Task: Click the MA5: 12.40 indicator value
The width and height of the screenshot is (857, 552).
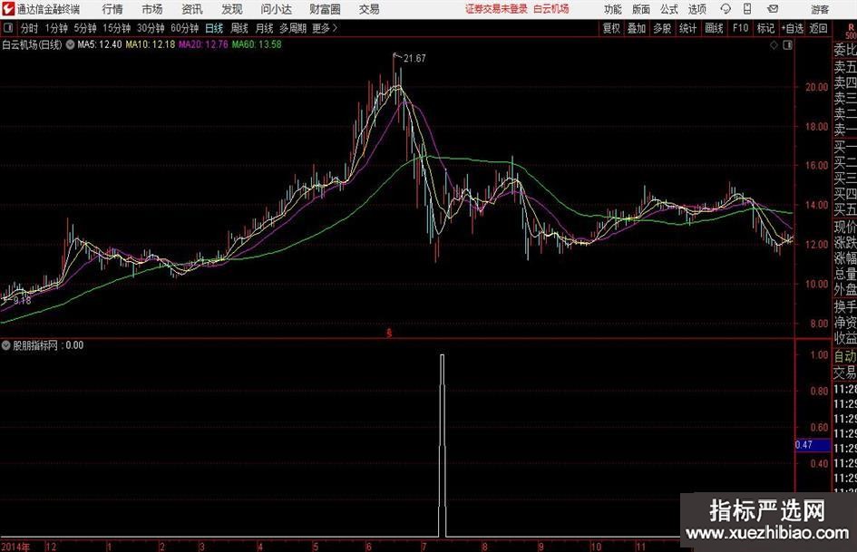Action: click(100, 44)
